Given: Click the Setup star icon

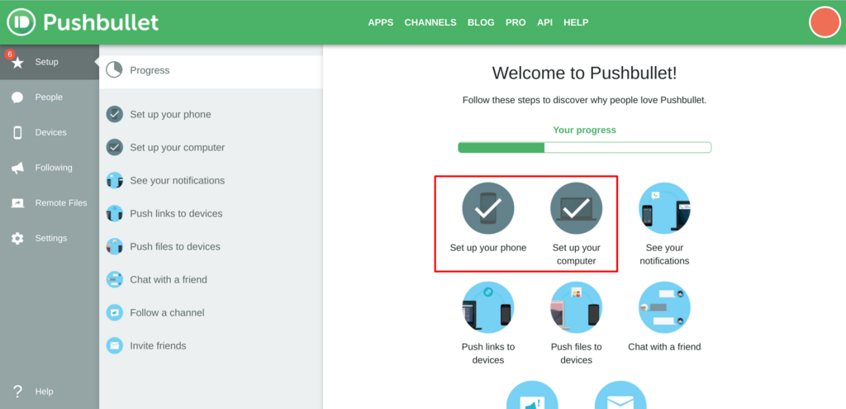Looking at the screenshot, I should [x=18, y=63].
